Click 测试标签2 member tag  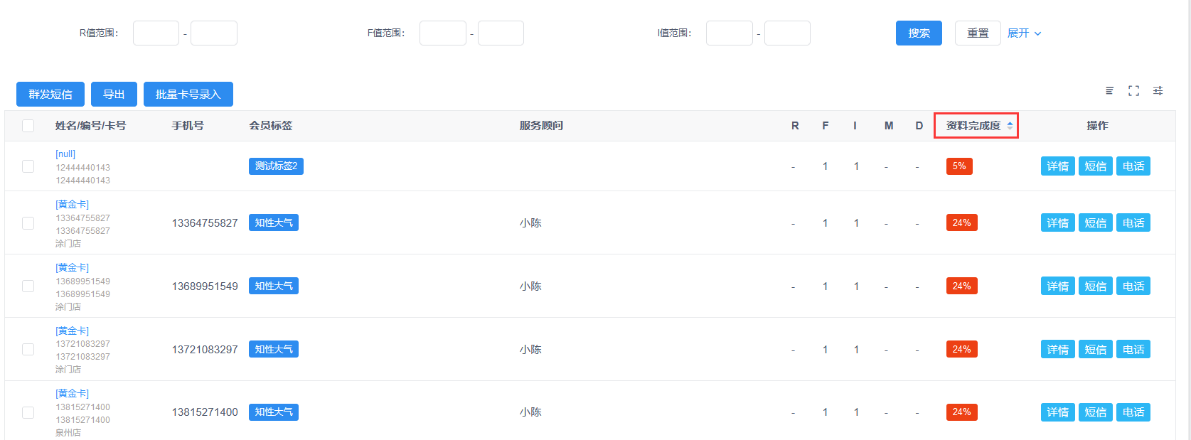[x=276, y=166]
